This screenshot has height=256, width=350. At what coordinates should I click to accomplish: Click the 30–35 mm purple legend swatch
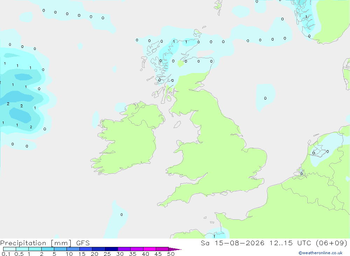pos(124,249)
